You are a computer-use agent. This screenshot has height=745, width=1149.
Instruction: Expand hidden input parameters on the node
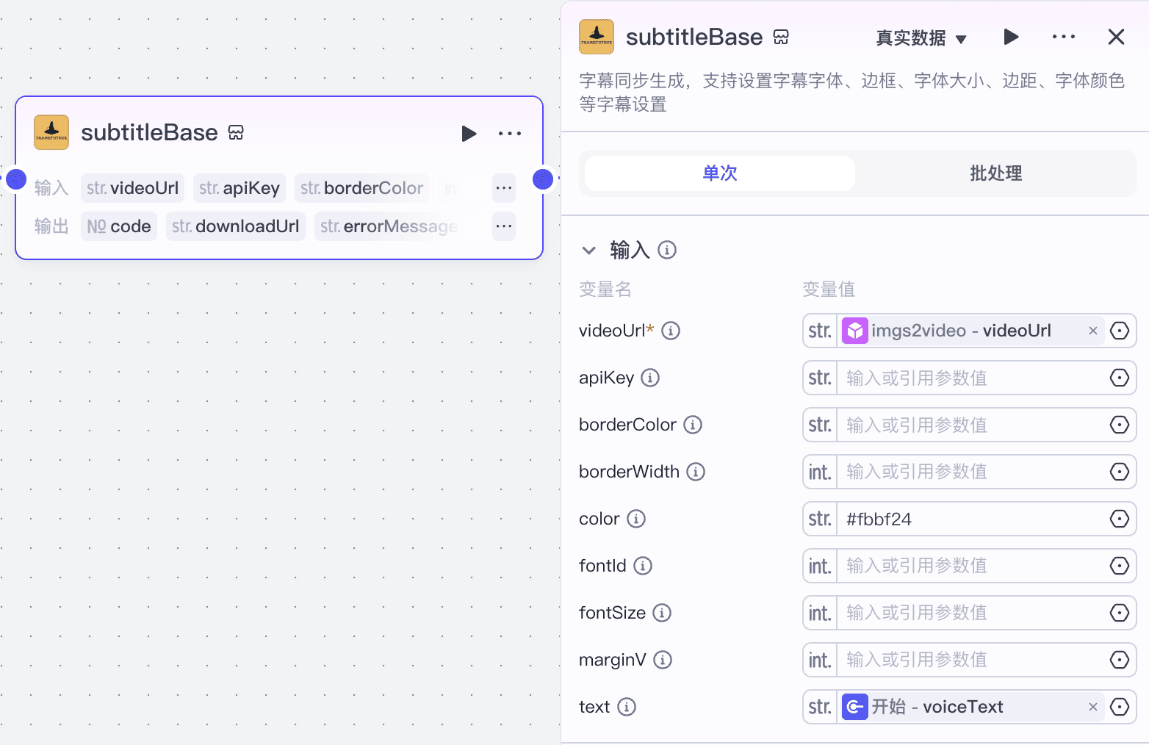pos(504,188)
